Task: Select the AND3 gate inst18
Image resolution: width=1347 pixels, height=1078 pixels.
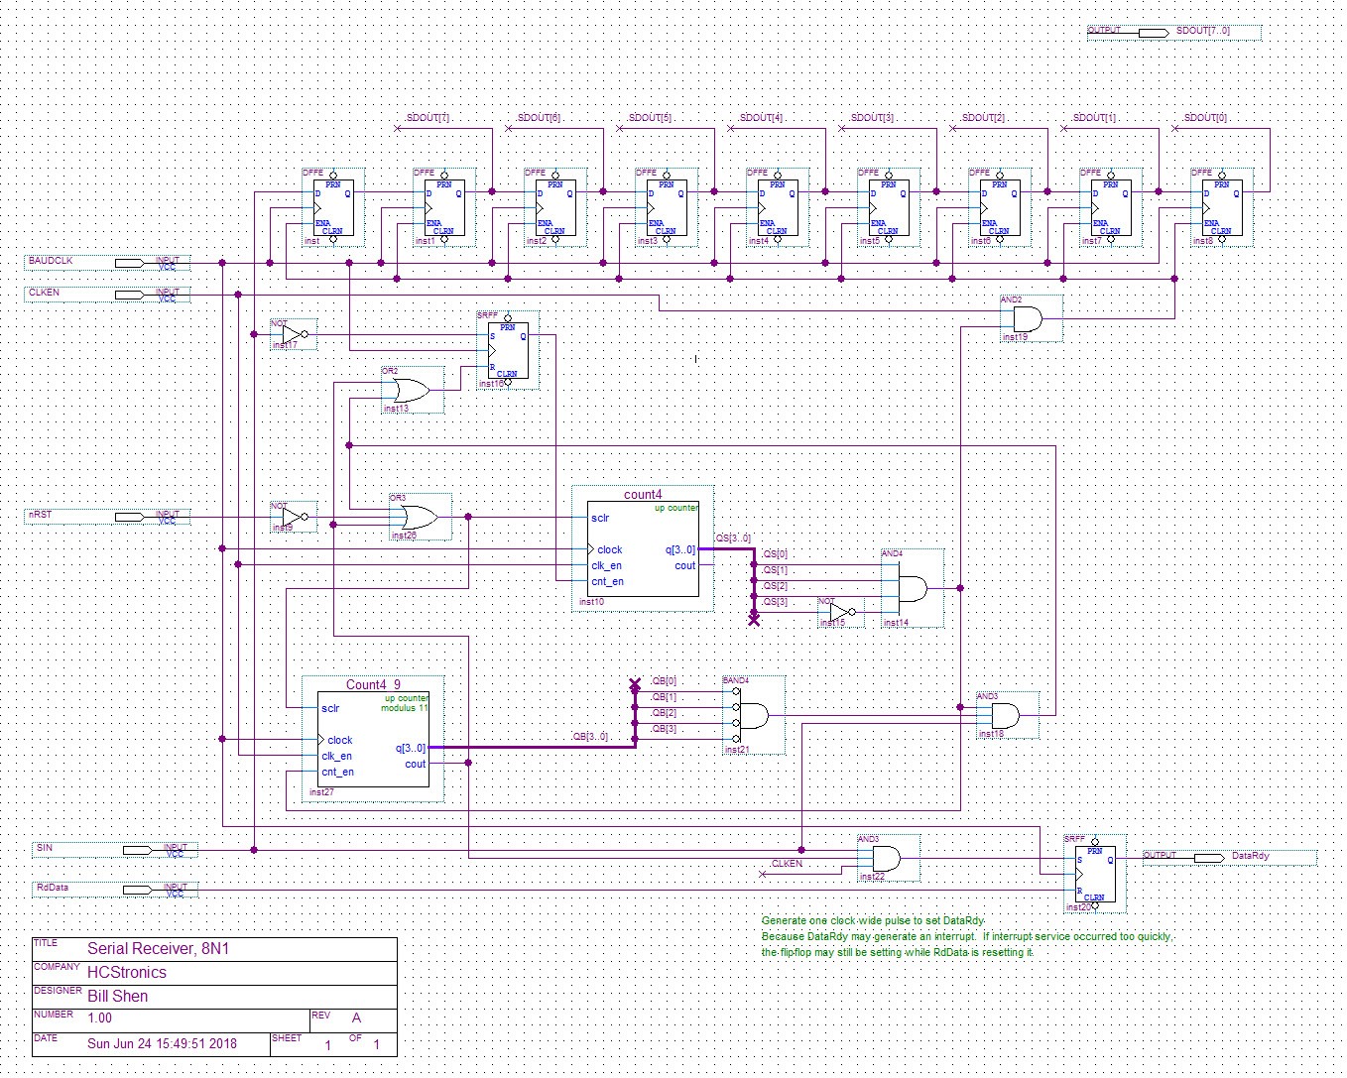Action: click(x=1004, y=715)
